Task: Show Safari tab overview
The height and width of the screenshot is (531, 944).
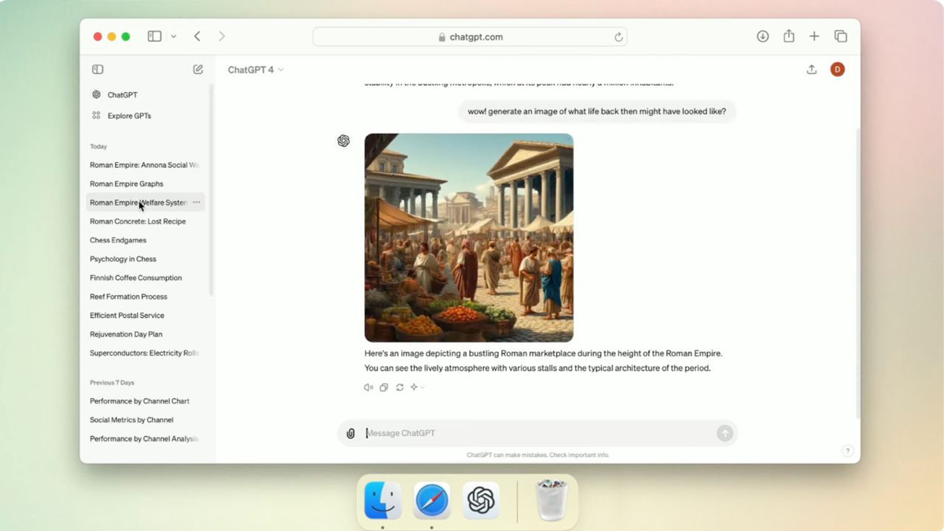Action: (x=840, y=36)
